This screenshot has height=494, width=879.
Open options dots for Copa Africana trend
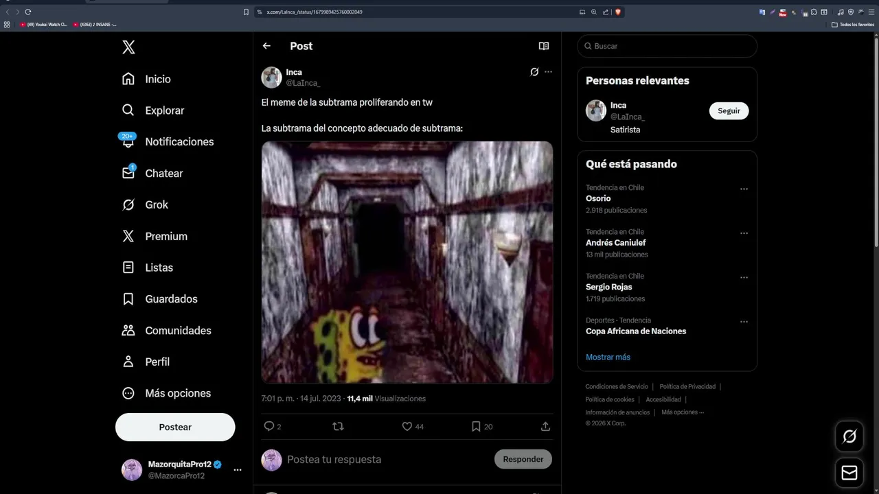(x=744, y=321)
